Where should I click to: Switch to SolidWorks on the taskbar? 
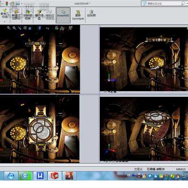(55, 176)
